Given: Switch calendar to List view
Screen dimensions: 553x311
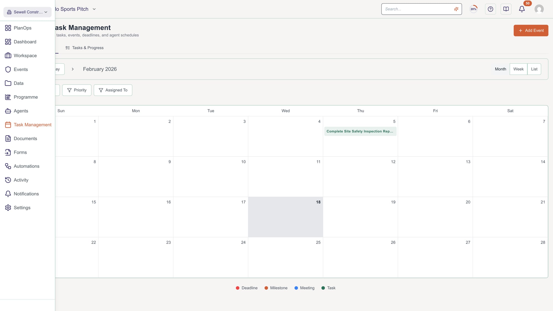Looking at the screenshot, I should click(534, 69).
